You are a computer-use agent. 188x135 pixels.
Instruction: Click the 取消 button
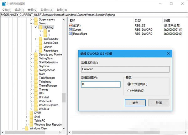(159, 102)
